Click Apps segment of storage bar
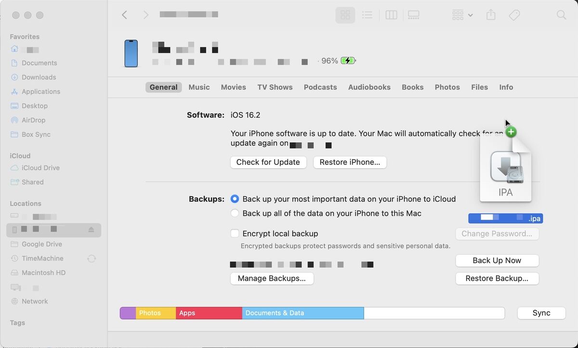Screen dimensions: 578x348 coord(209,313)
